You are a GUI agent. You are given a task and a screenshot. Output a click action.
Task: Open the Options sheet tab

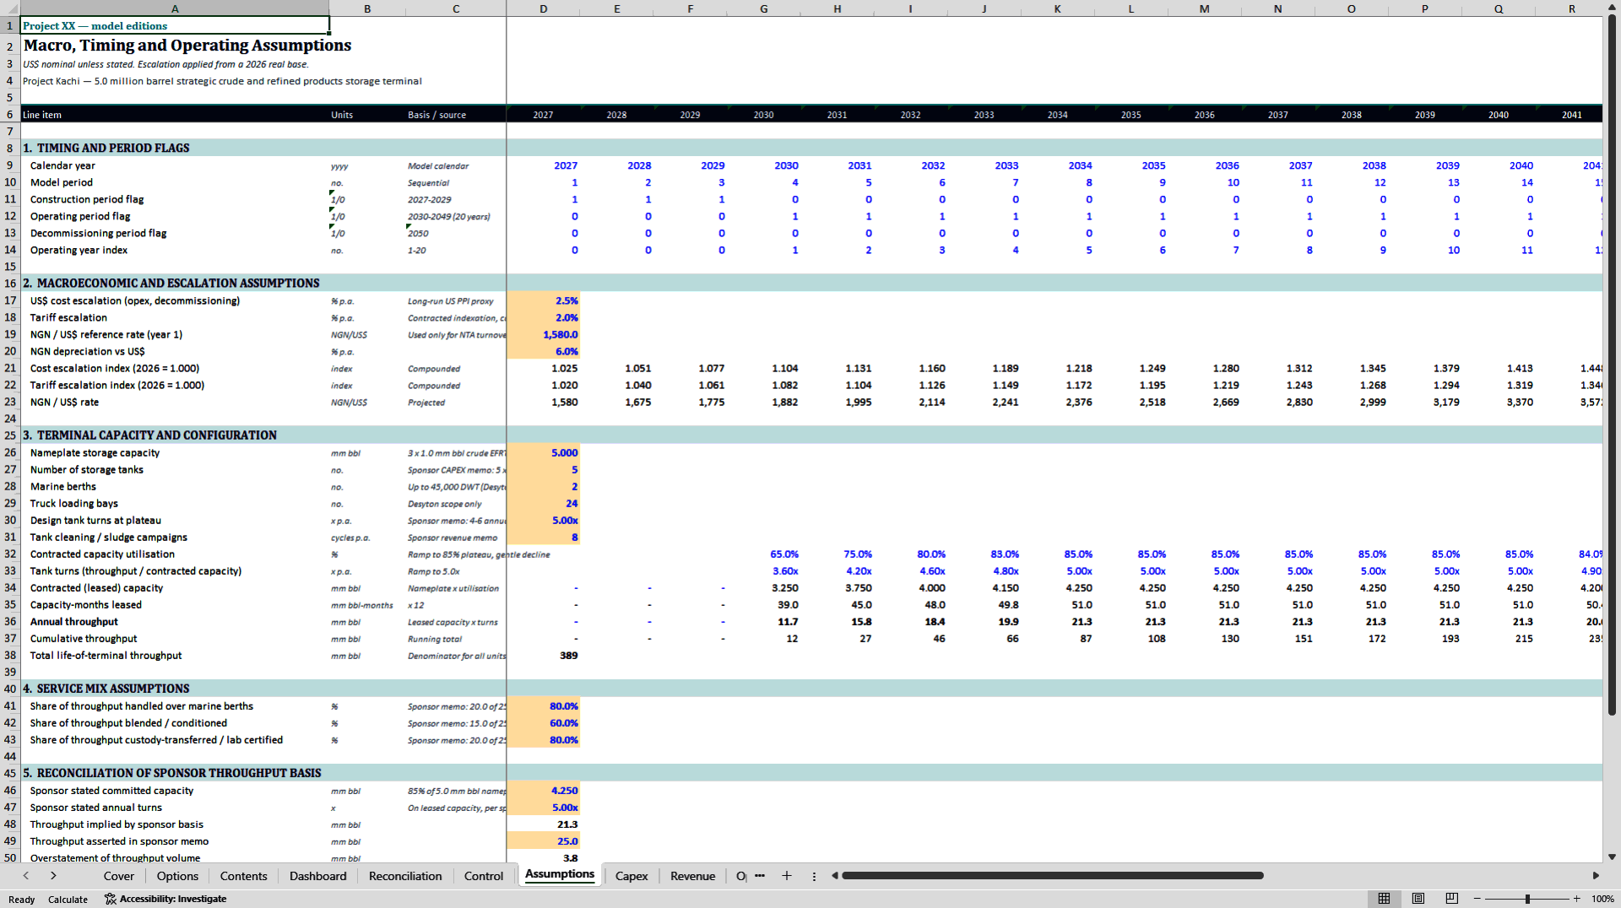177,876
